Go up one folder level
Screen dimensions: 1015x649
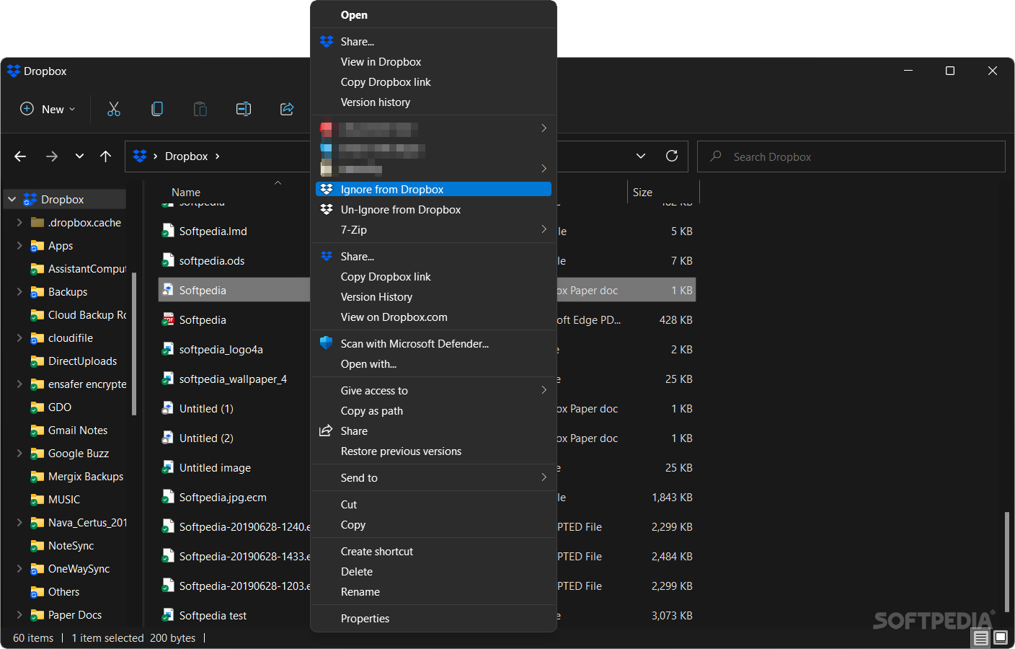(106, 156)
